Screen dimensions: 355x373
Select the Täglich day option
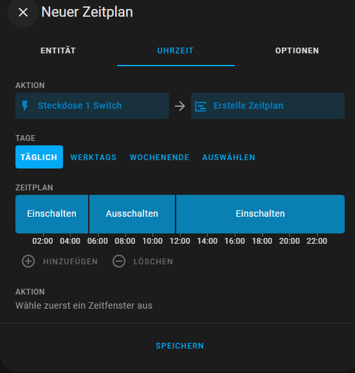tap(39, 157)
